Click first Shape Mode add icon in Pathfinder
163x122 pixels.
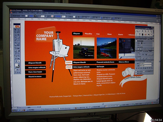tap(137, 54)
